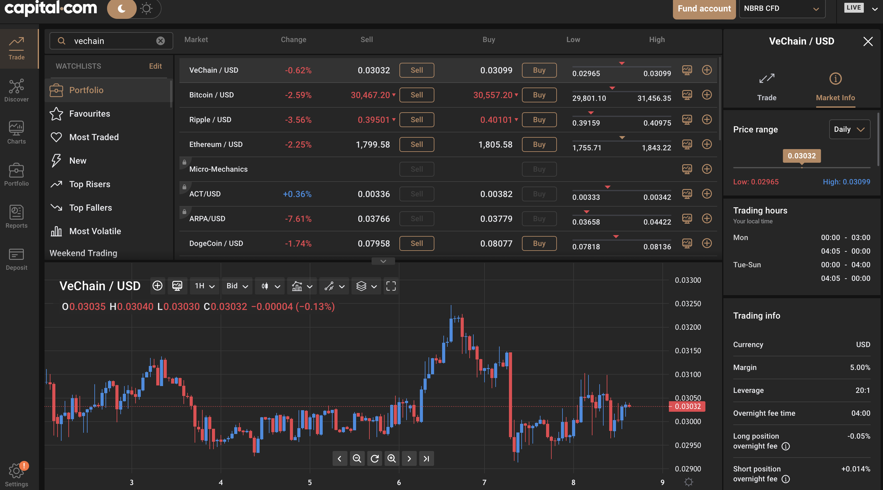The height and width of the screenshot is (490, 883).
Task: Open the Daily price range dropdown
Action: click(849, 129)
